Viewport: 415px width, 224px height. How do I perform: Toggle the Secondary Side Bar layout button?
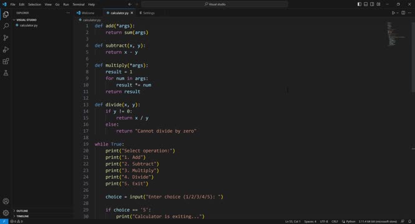(372, 4)
